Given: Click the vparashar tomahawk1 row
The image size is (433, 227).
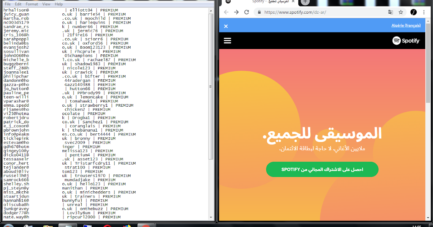Looking at the screenshot, I should point(61,101).
